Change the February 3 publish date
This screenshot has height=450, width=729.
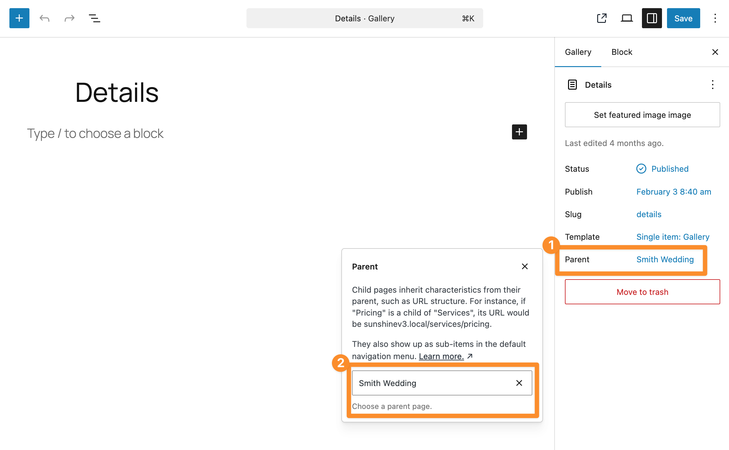pyautogui.click(x=674, y=191)
